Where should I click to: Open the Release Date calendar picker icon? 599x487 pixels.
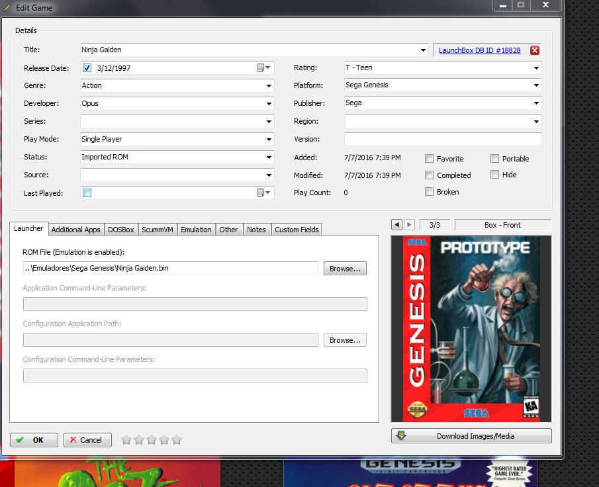pyautogui.click(x=263, y=68)
